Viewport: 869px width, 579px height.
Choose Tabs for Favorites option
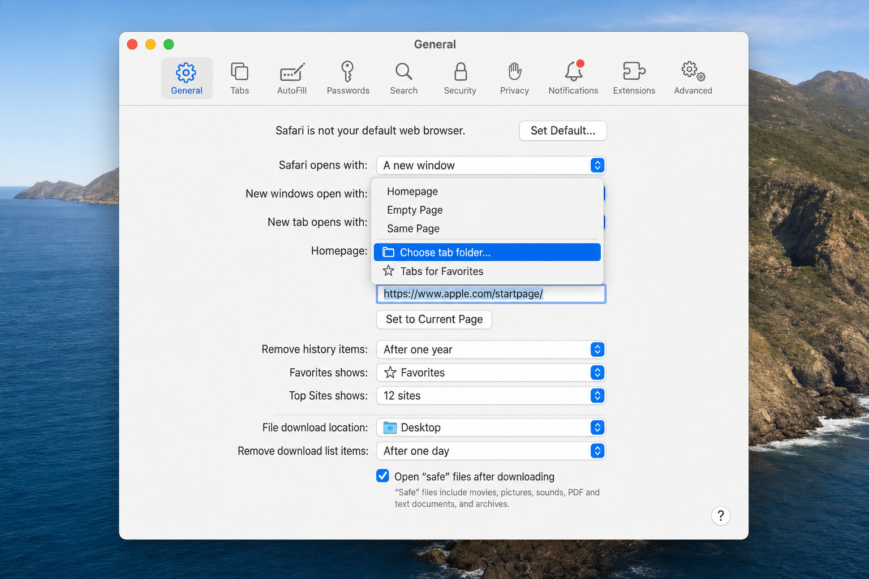click(x=487, y=271)
